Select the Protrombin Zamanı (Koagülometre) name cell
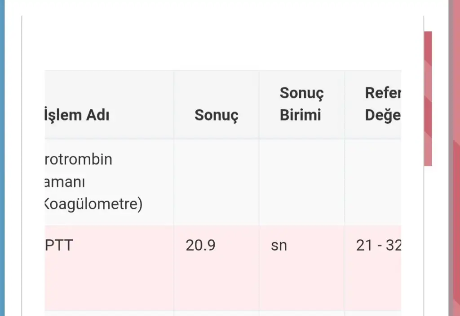Image resolution: width=460 pixels, height=316 pixels. (90, 182)
